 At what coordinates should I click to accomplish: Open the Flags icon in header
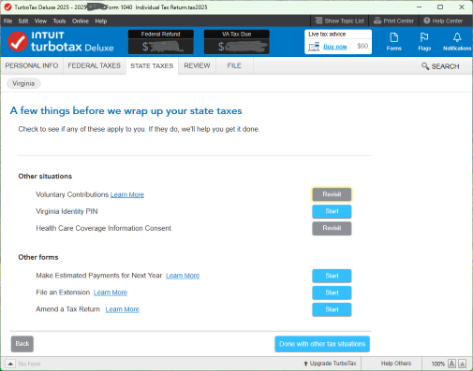(424, 41)
